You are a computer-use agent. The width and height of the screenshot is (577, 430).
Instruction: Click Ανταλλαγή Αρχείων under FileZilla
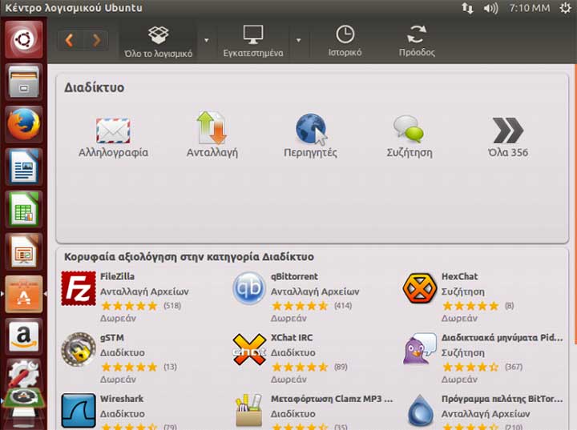click(x=144, y=291)
